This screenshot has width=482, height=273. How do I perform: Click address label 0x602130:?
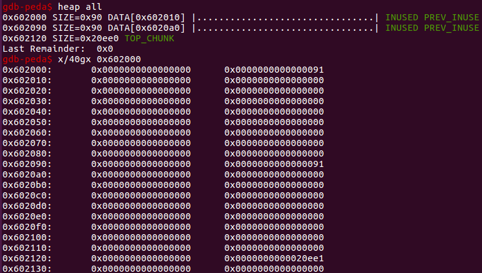[27, 269]
